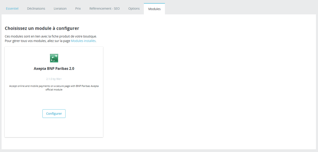Click the 'Accept online and mobile payments' description

pyautogui.click(x=54, y=86)
